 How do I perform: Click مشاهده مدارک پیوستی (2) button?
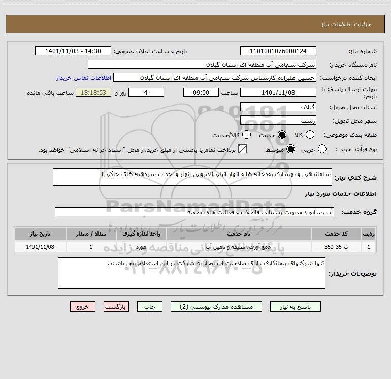tap(216, 307)
